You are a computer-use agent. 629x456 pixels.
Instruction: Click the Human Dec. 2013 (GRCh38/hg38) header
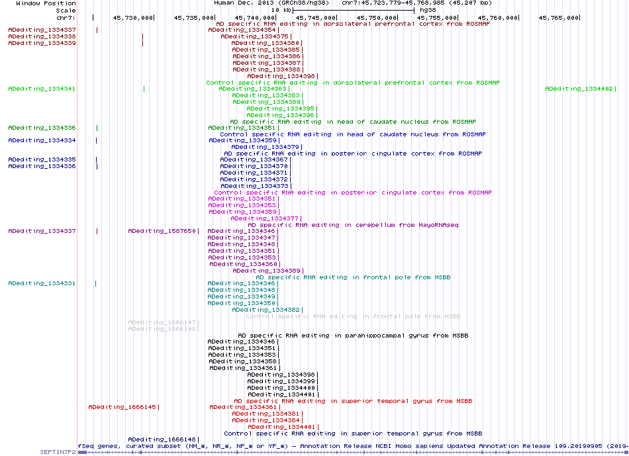(x=271, y=3)
